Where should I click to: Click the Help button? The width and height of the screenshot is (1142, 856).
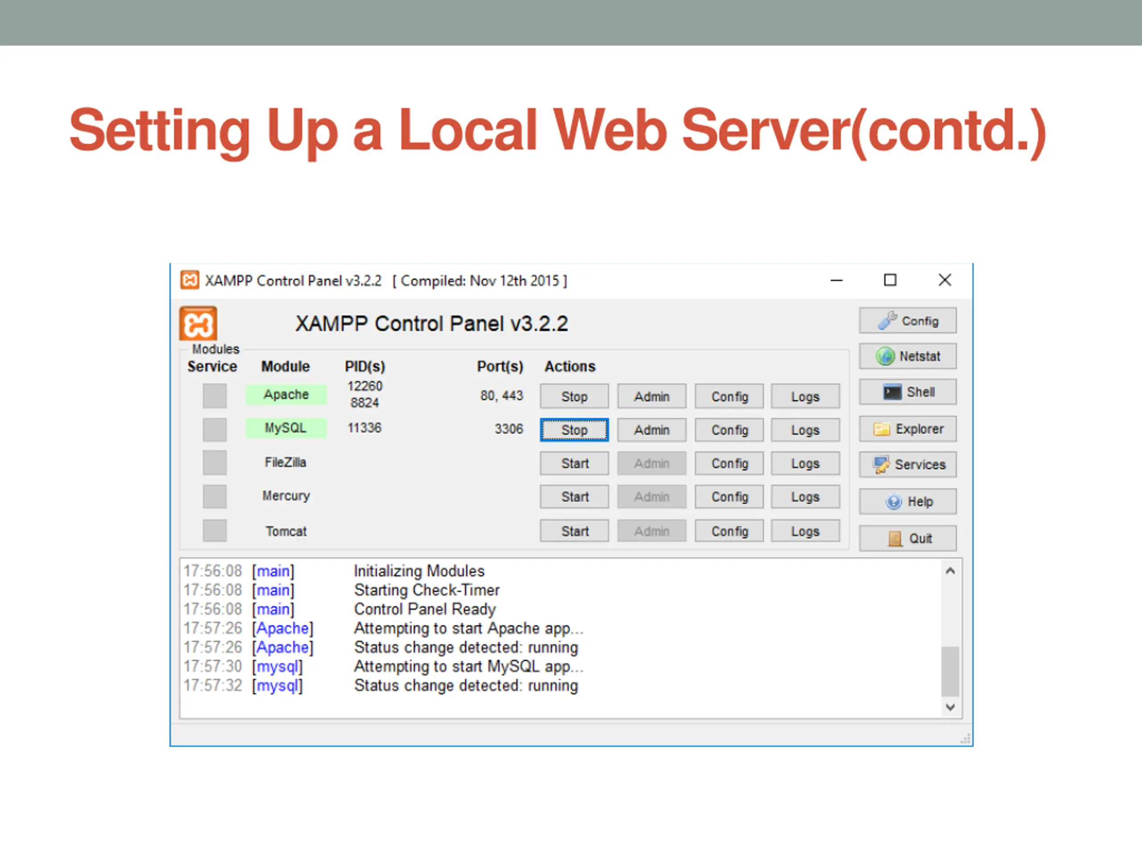(x=908, y=502)
